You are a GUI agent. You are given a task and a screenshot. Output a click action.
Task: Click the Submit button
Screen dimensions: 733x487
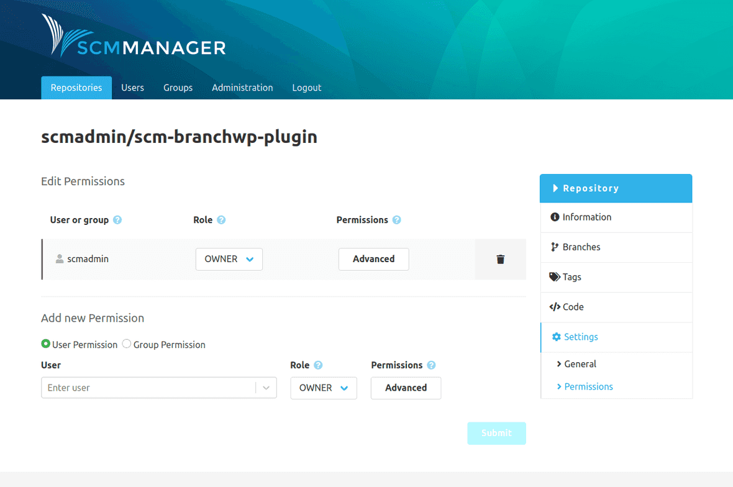(x=496, y=433)
